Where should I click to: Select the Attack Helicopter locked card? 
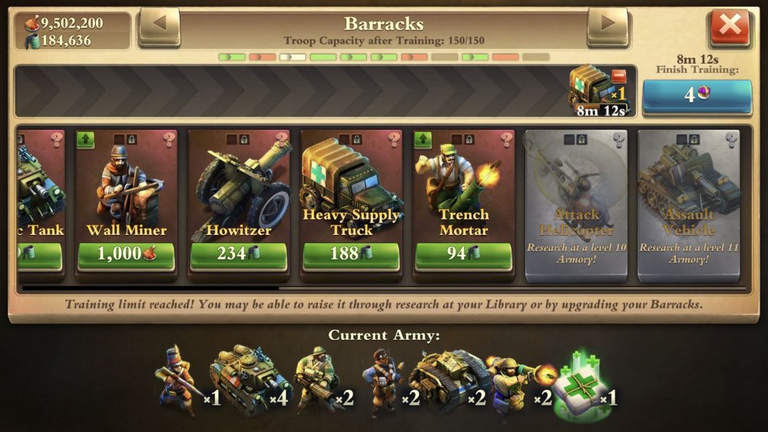(576, 206)
